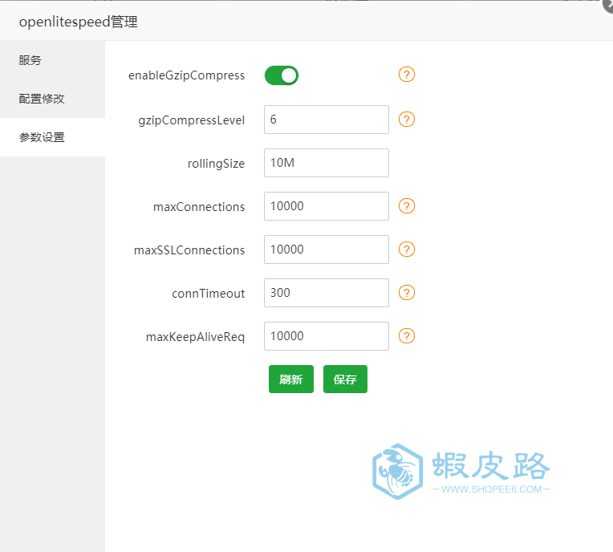The image size is (613, 552).
Task: Show help for connTimeout setting
Action: pyautogui.click(x=407, y=293)
